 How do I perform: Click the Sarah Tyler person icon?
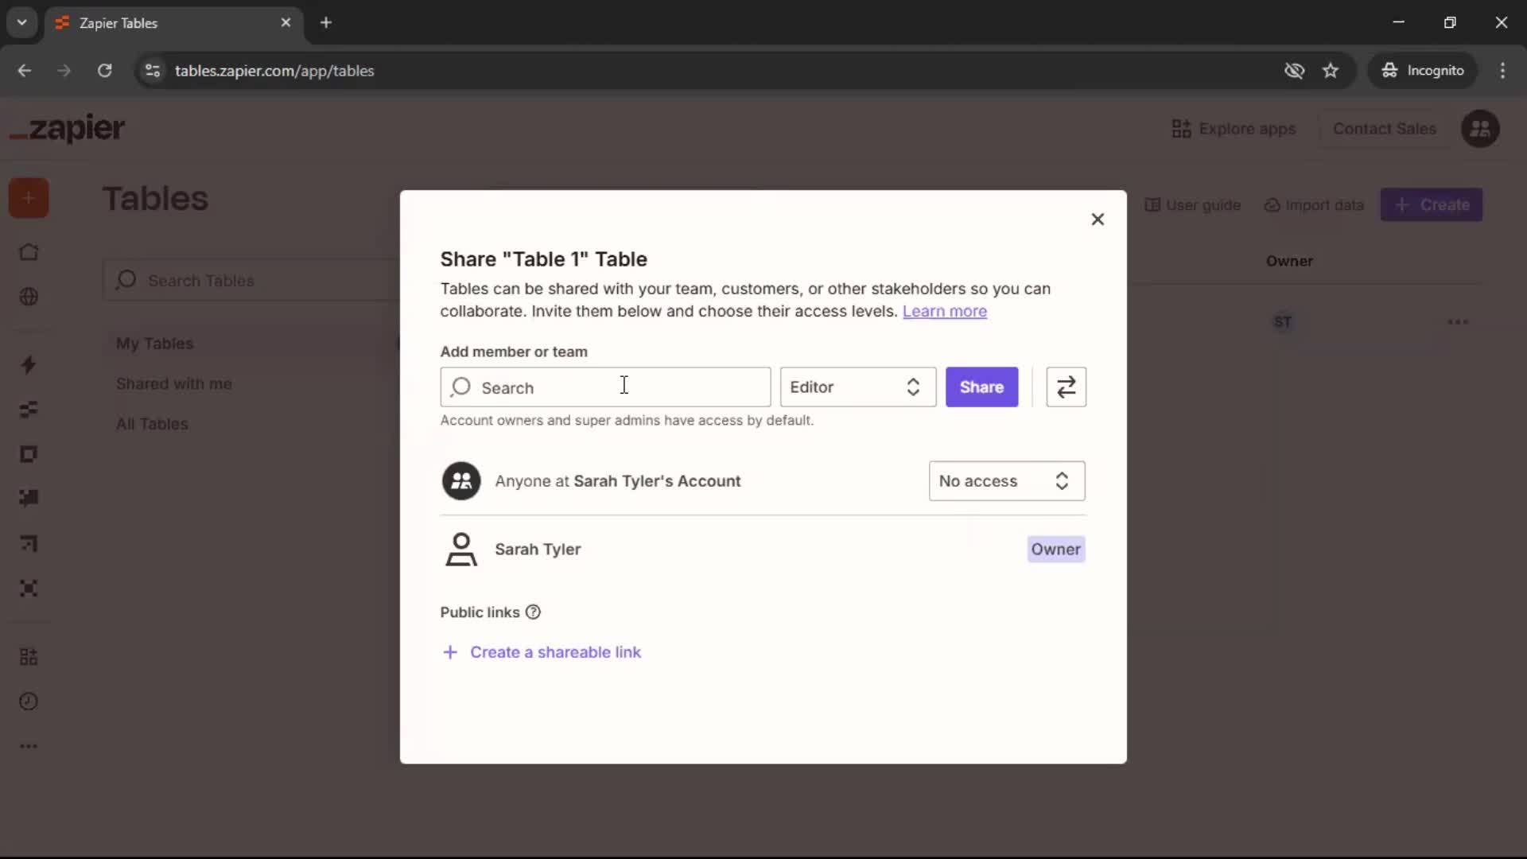click(461, 550)
